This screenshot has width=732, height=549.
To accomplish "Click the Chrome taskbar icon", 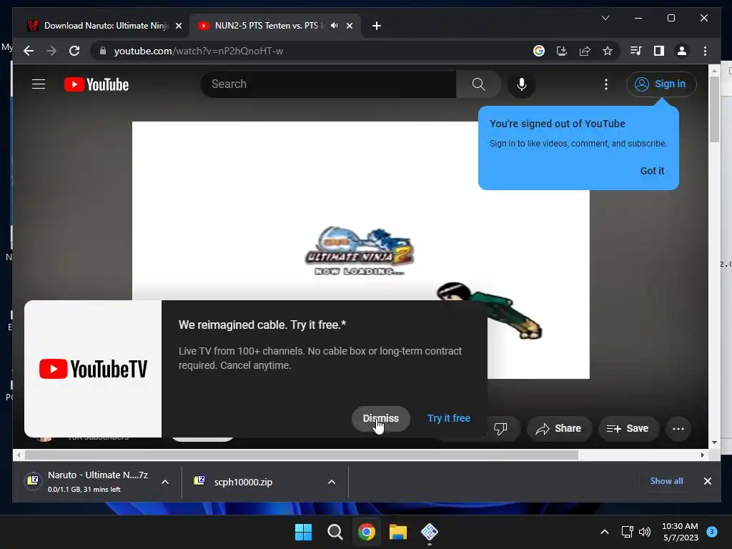I will tap(367, 532).
